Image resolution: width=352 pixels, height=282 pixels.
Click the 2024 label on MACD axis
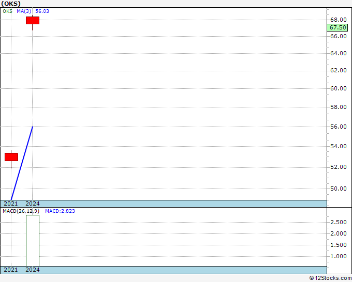[x=33, y=270]
